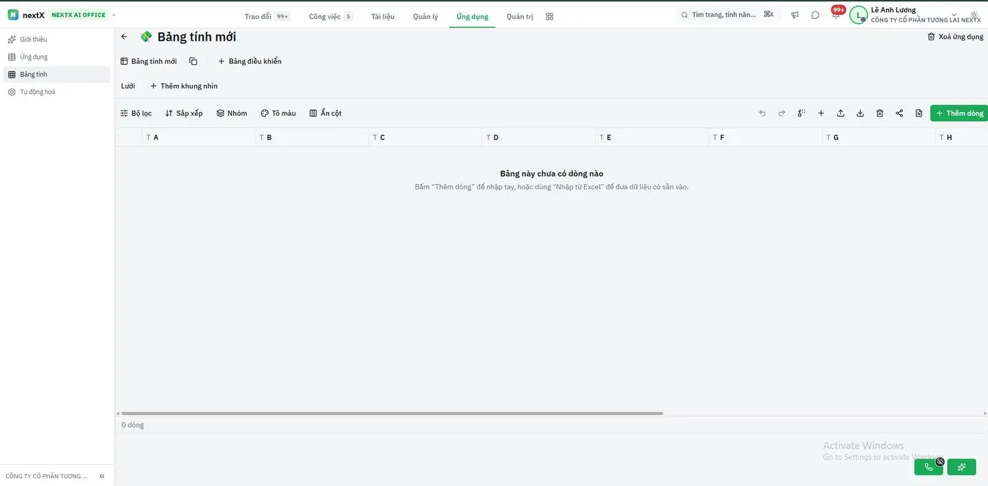Open notifications bell with 99+ badge
The height and width of the screenshot is (486, 988).
click(837, 14)
